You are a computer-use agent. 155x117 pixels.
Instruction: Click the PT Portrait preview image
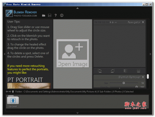pyautogui.click(x=29, y=86)
